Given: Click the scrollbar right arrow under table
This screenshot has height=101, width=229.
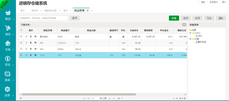Looking at the screenshot, I should click(185, 94).
